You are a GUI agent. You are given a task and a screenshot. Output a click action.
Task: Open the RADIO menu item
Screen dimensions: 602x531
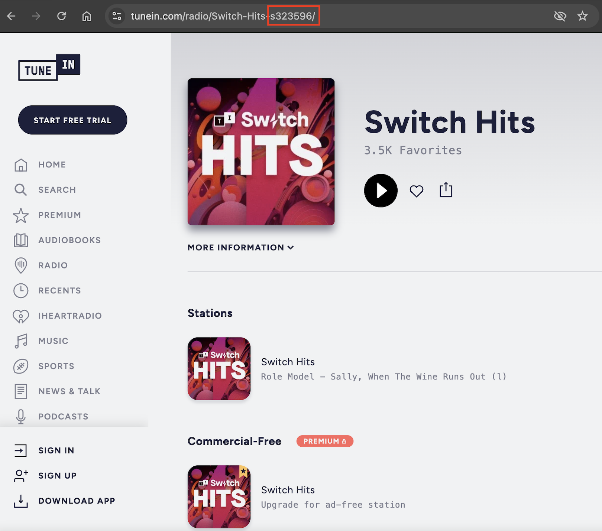[x=53, y=265]
